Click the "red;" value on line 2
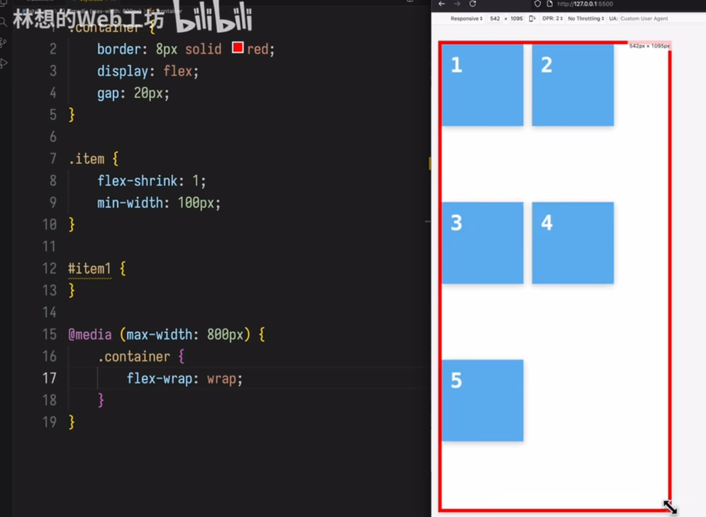 pos(261,49)
